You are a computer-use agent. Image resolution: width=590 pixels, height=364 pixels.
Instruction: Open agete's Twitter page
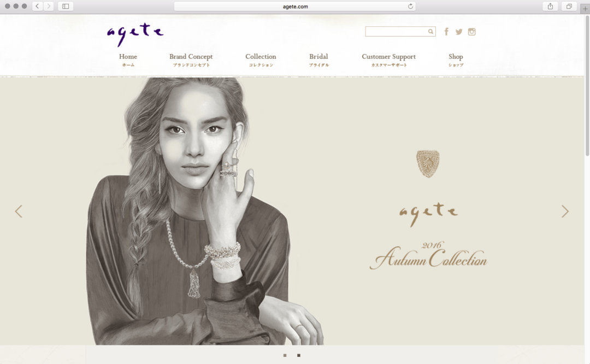coord(459,32)
